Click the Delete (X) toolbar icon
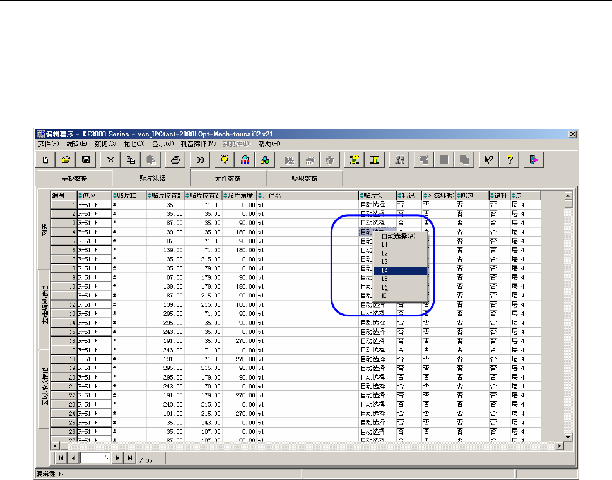The image size is (612, 480). click(111, 160)
